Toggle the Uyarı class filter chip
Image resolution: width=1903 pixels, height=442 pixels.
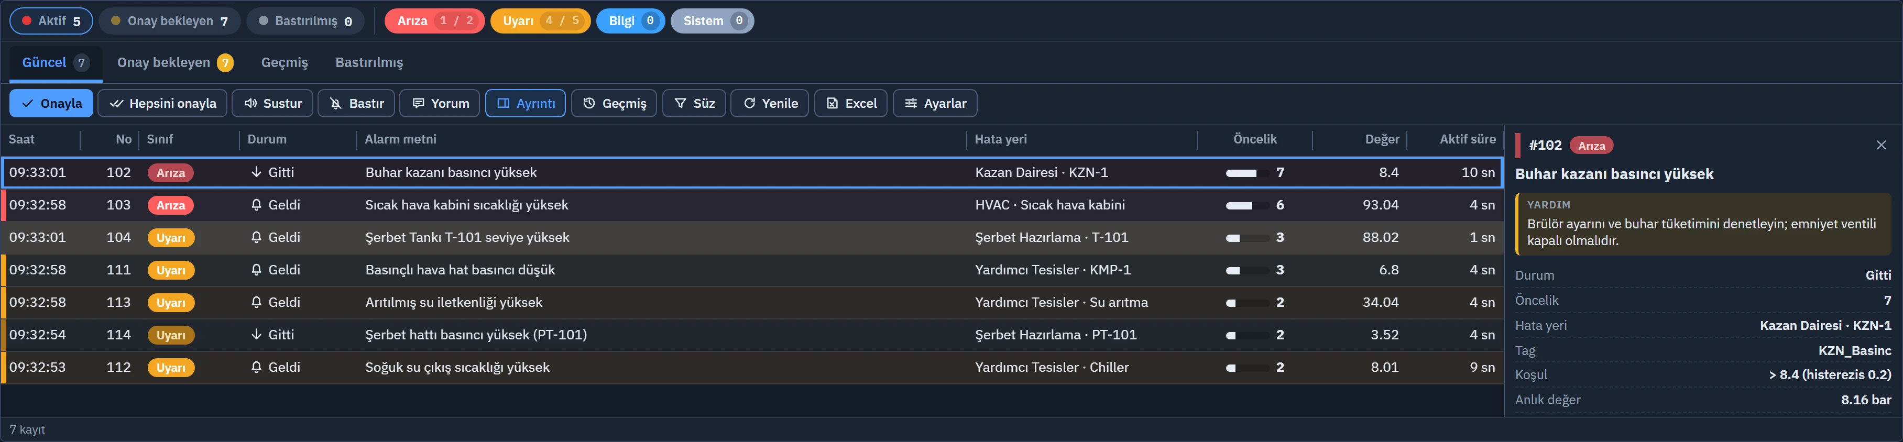tap(541, 20)
